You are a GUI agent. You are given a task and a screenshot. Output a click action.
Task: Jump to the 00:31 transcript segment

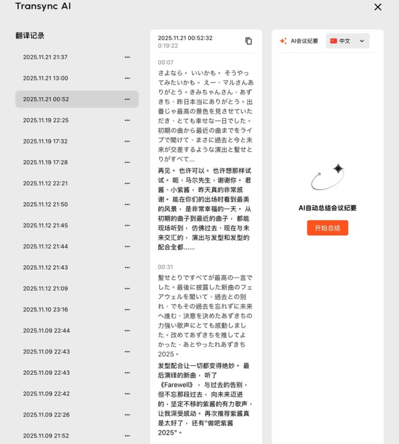[x=165, y=267]
